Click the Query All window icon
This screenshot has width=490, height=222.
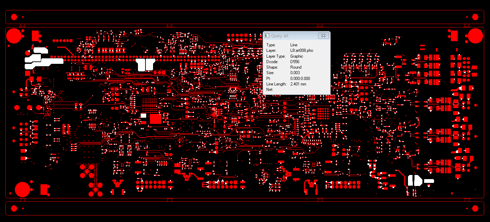click(x=267, y=36)
